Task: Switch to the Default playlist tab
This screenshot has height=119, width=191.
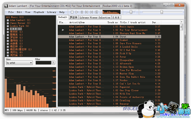Action: coord(63,17)
